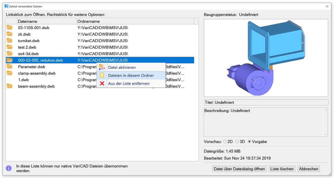This screenshot has height=178, width=334.
Task: Choose 'Datei aktivieren' from context menu
Action: click(x=122, y=67)
